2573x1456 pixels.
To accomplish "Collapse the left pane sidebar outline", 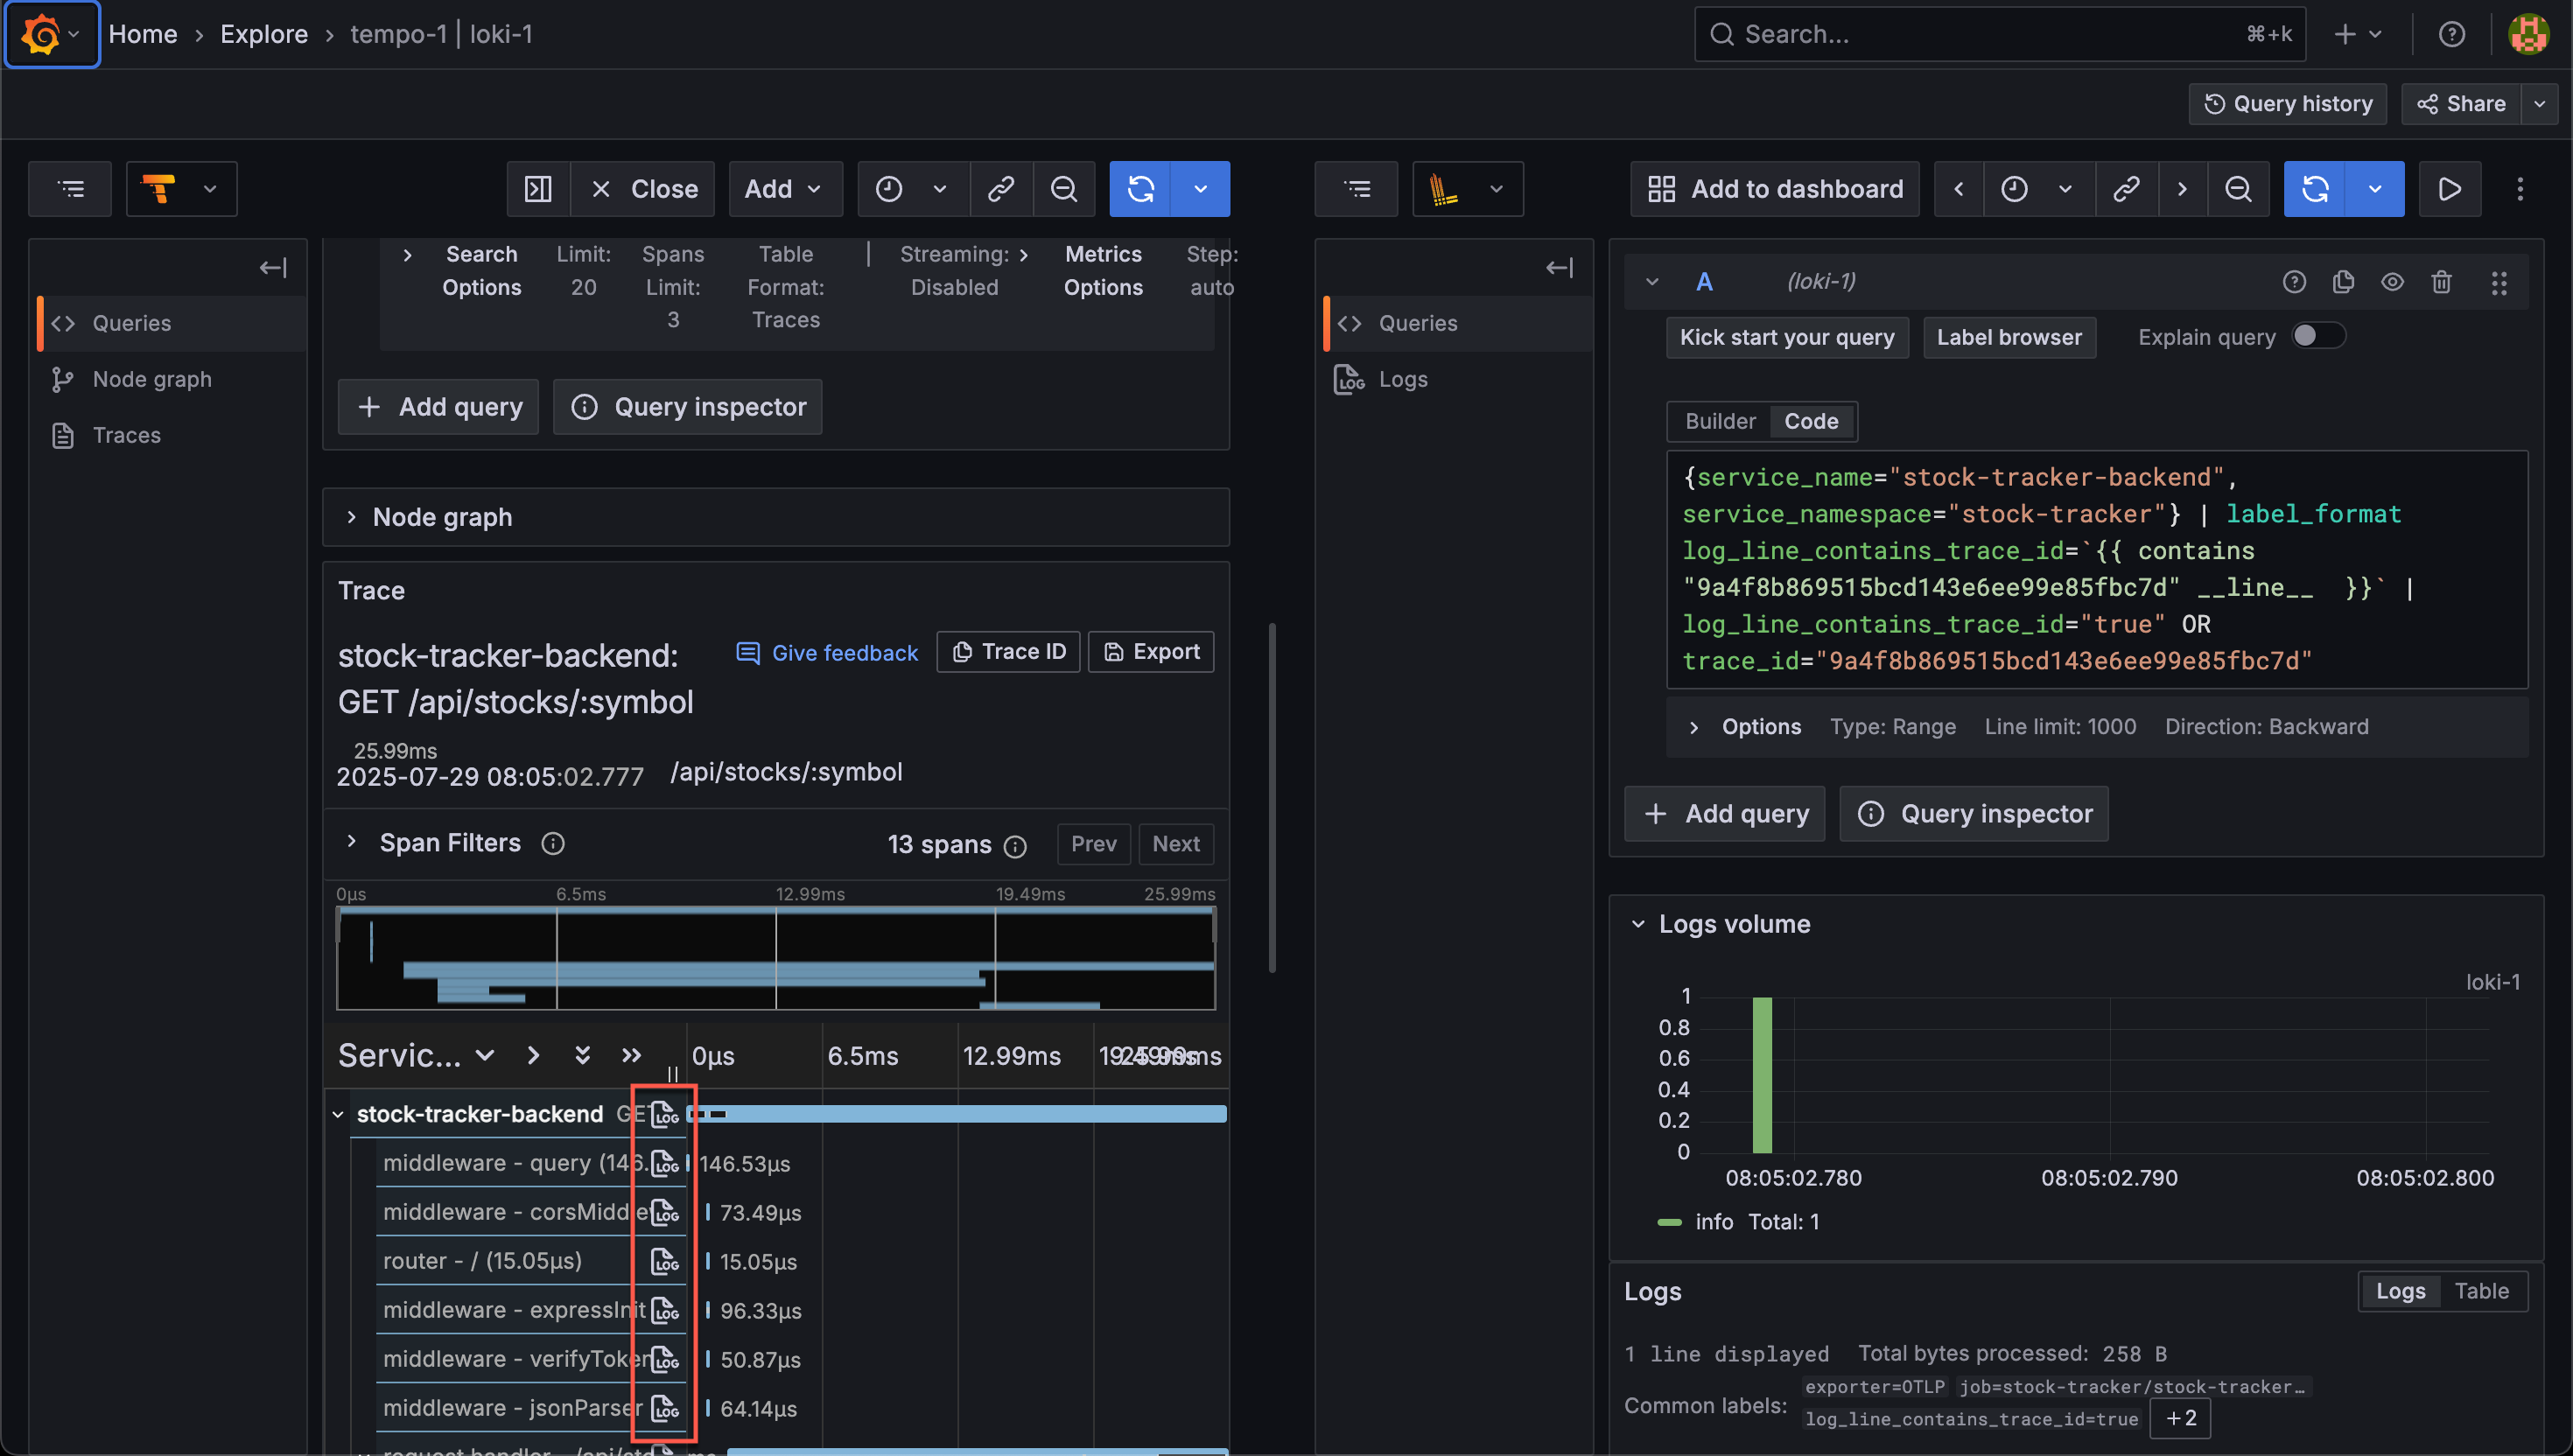I will [x=273, y=267].
